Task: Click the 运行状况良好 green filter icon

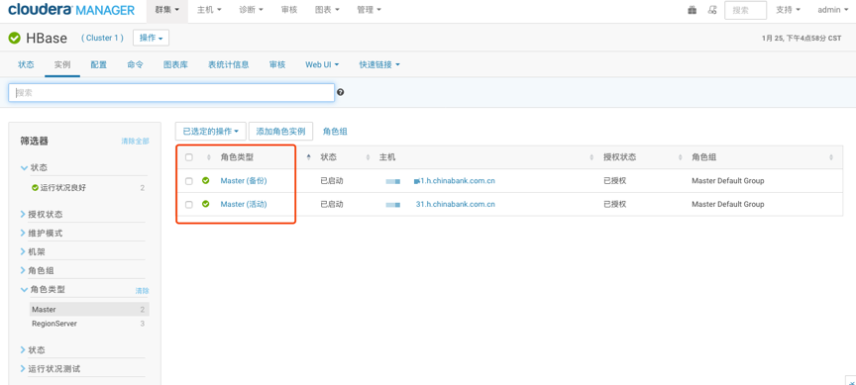Action: (35, 188)
